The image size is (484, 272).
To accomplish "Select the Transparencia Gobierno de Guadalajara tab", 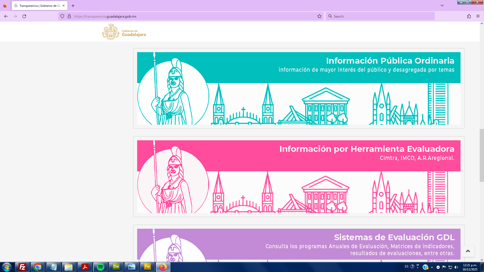I will 38,6.
